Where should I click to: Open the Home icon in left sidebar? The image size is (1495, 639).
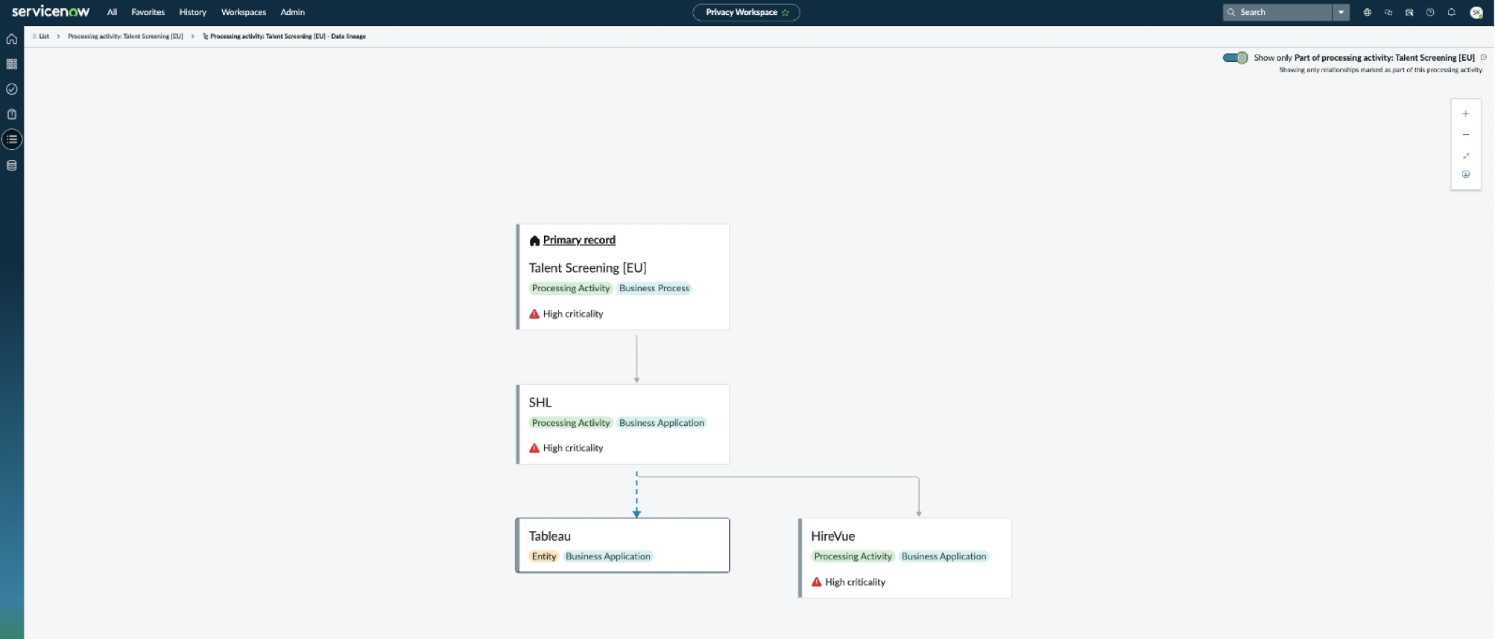[x=12, y=39]
